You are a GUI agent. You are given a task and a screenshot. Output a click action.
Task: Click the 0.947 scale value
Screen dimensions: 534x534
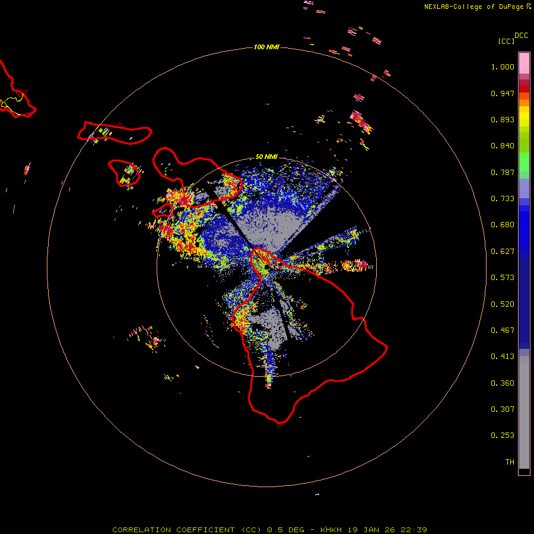[x=503, y=93]
